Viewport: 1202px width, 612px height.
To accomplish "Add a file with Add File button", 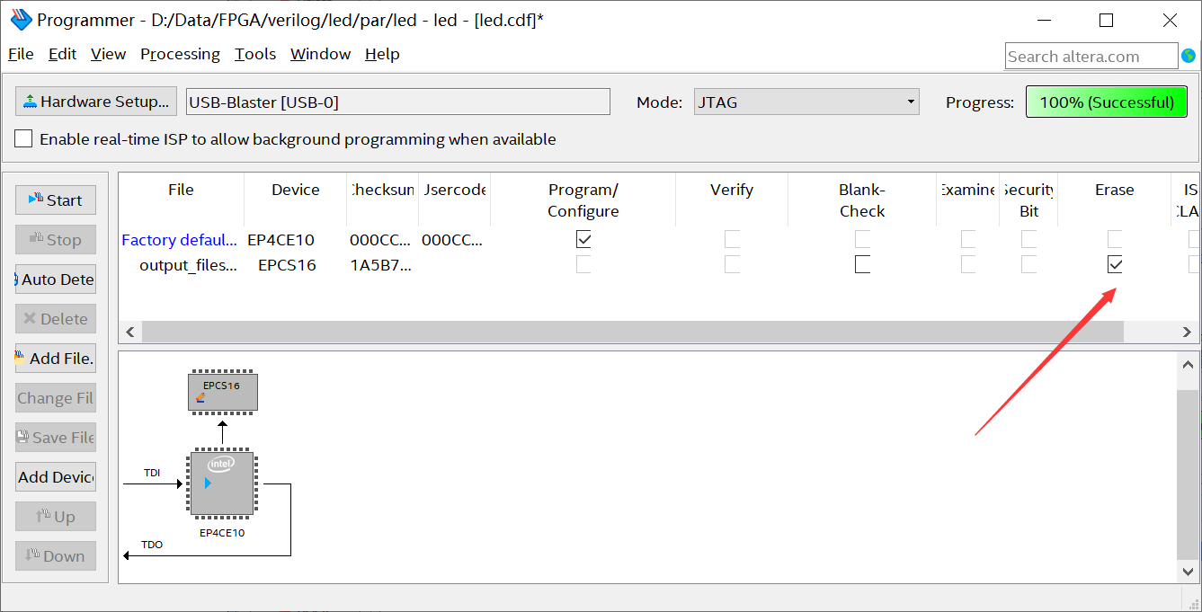I will (x=55, y=359).
